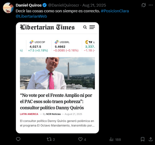
Task: Open the Daniel Quiros display name
Action: coord(29,5)
